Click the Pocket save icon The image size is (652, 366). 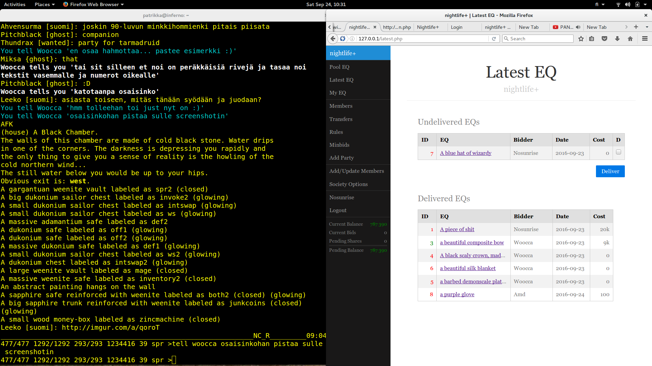click(604, 39)
